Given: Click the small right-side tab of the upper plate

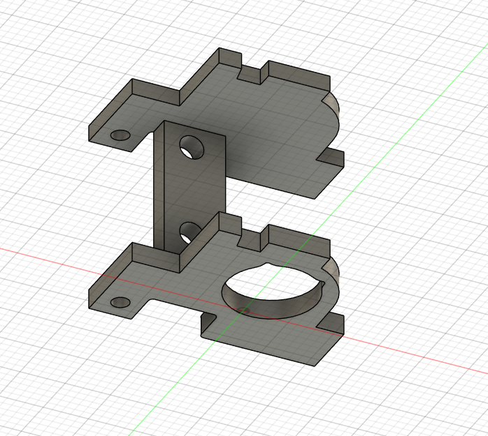Looking at the screenshot, I should 332,158.
